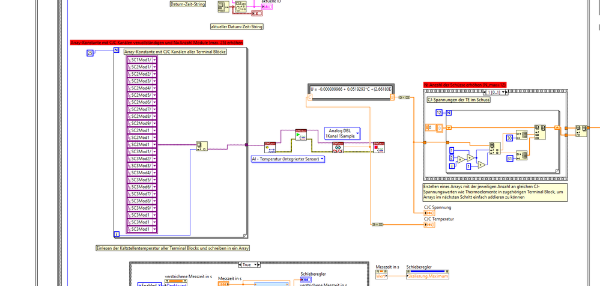Image resolution: width=600 pixels, height=286 pixels.
Task: Click N terminal of the 25-iteration loop
Action: coord(117,50)
